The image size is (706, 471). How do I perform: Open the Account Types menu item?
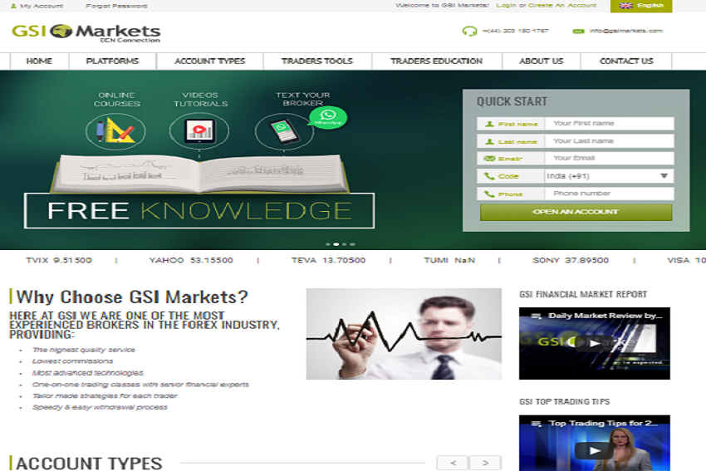(x=210, y=61)
